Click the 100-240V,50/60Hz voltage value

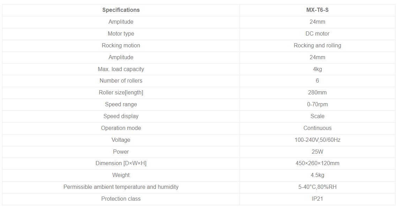317,140
